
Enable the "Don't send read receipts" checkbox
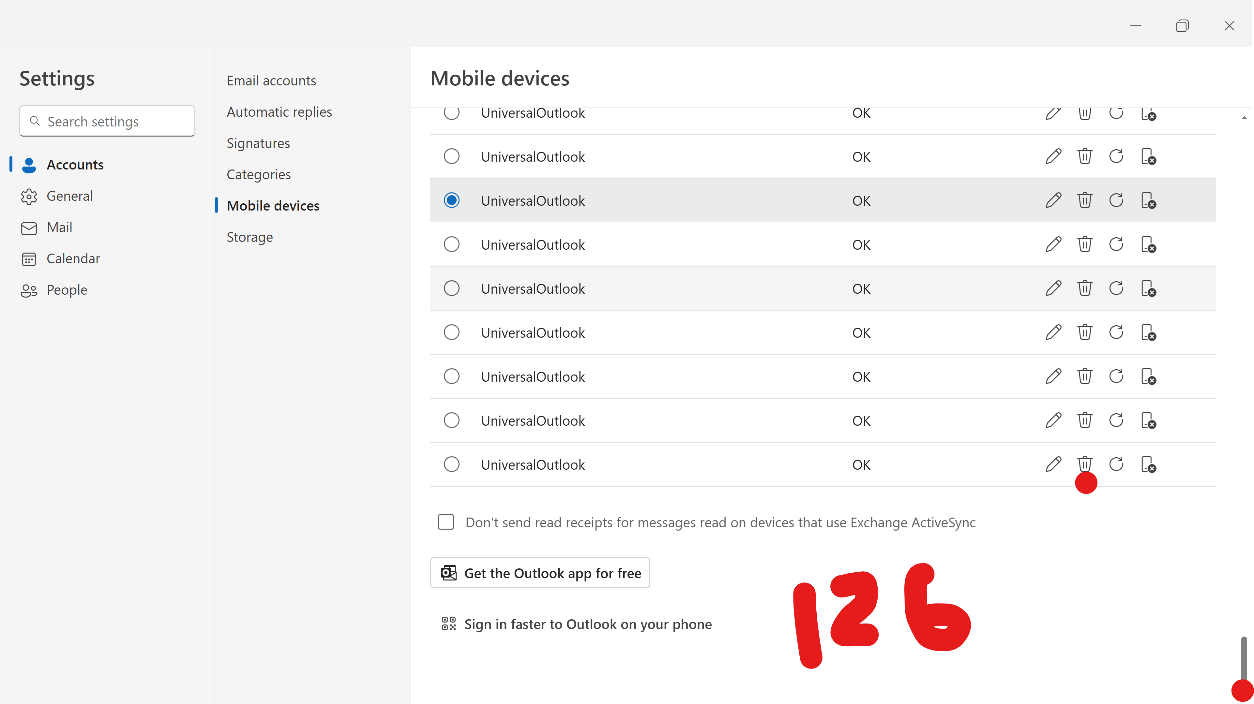446,522
